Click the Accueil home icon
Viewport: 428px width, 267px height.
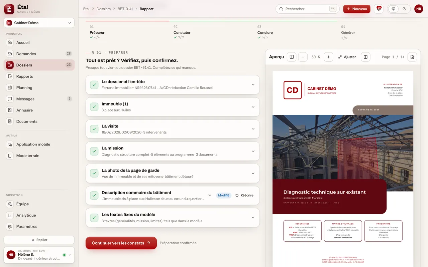[10, 43]
